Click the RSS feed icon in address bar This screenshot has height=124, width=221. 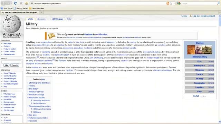[x=168, y=3]
